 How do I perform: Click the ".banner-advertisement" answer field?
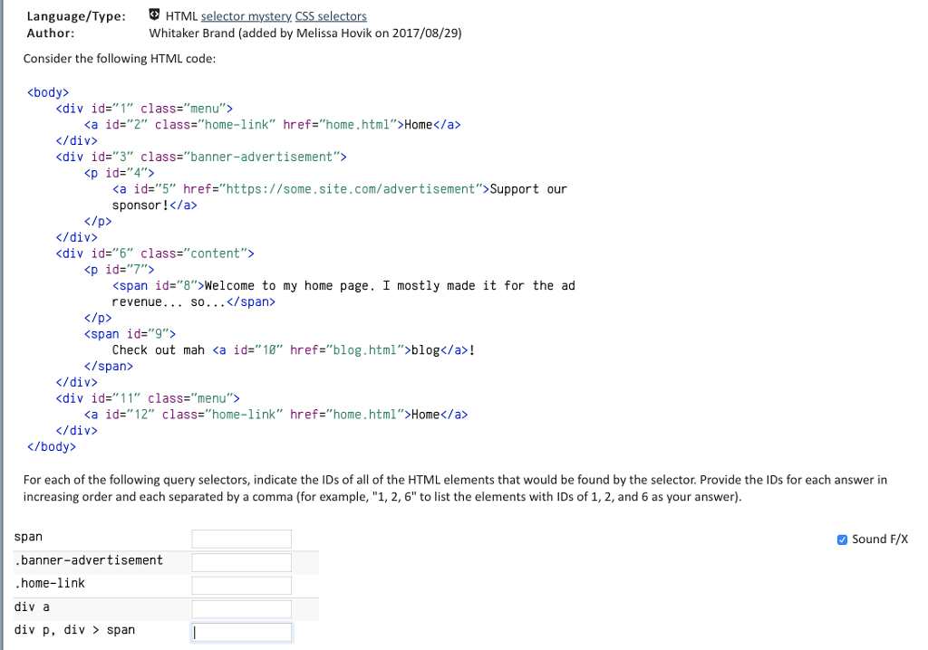[241, 561]
